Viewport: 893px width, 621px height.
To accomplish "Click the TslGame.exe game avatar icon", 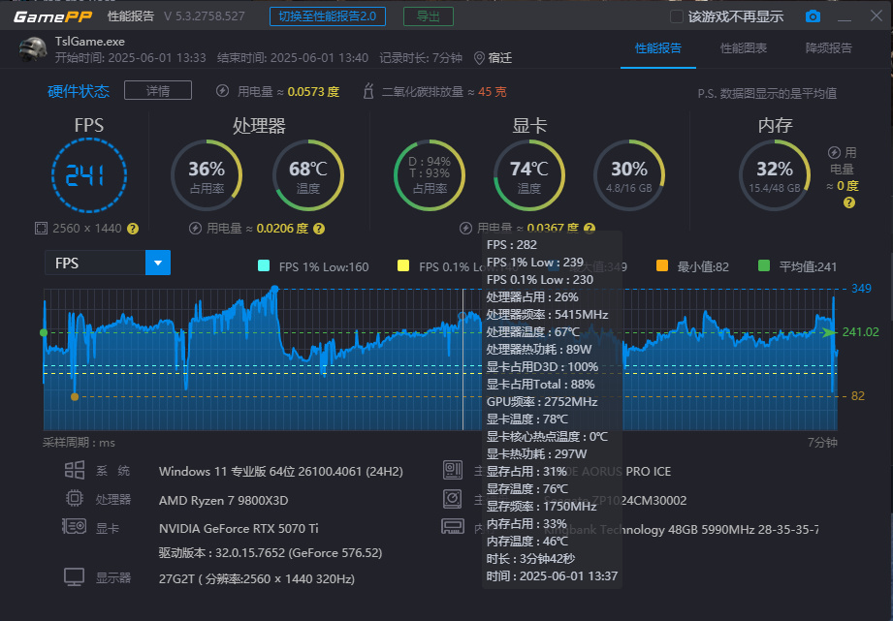I will pos(32,49).
